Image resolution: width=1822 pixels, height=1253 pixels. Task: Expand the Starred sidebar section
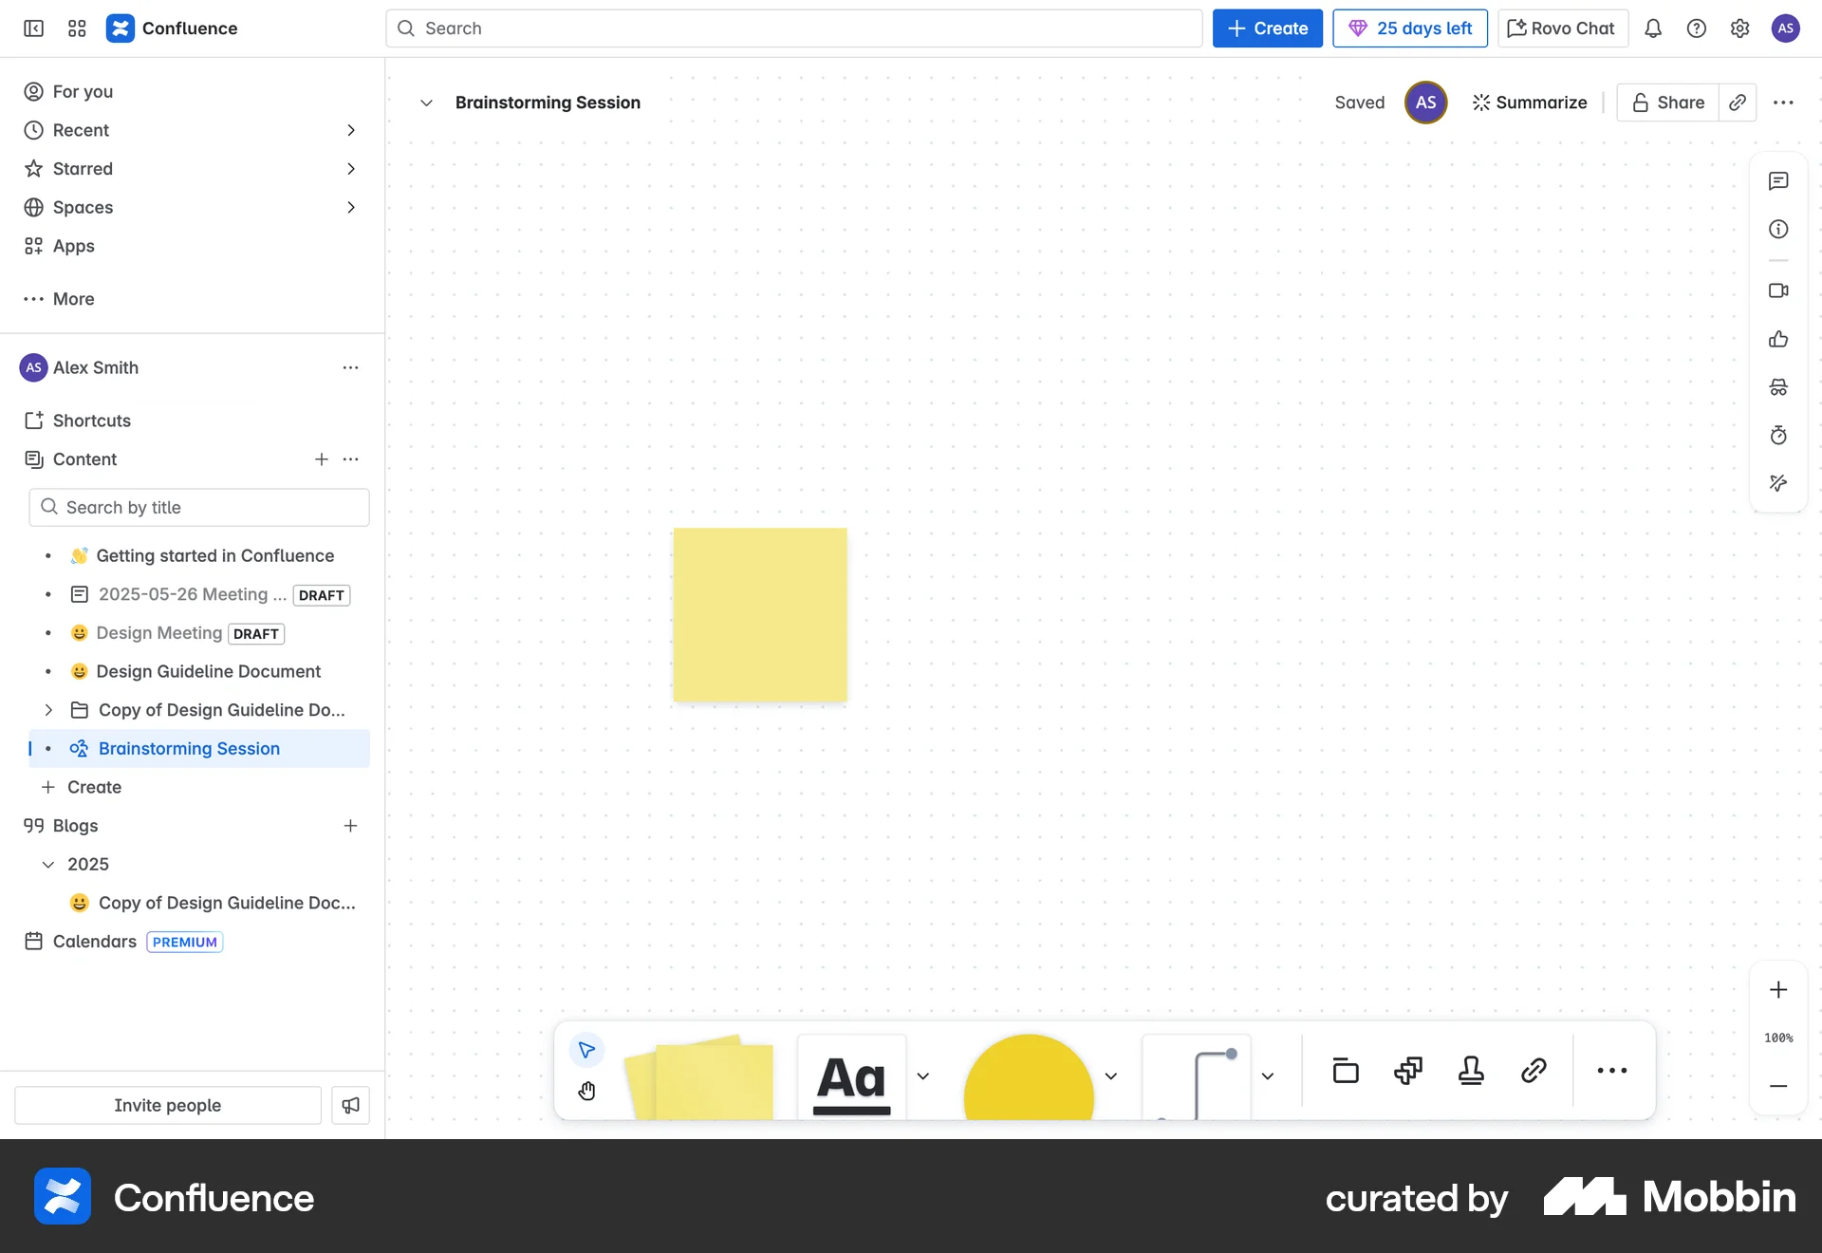[x=352, y=168]
